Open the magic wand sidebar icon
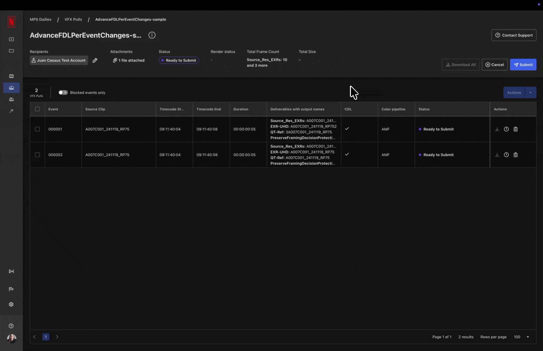The height and width of the screenshot is (351, 543). click(x=11, y=111)
